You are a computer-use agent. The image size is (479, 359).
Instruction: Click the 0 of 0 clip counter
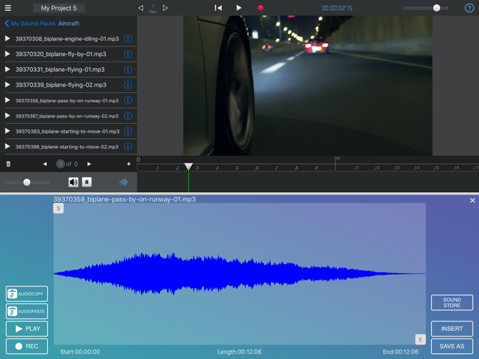(x=68, y=164)
